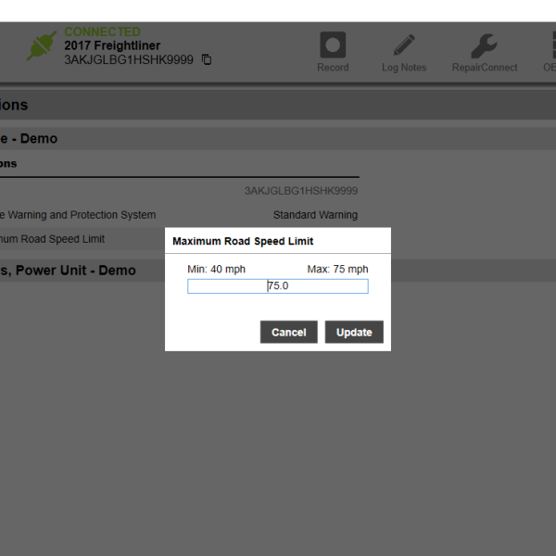Click the CONNECTED status text

102,32
